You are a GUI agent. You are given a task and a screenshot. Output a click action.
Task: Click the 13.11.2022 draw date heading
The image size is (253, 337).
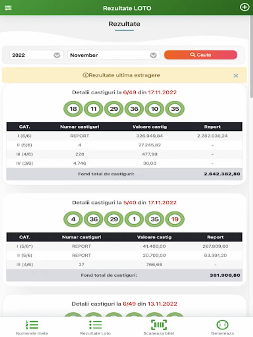coord(162,304)
